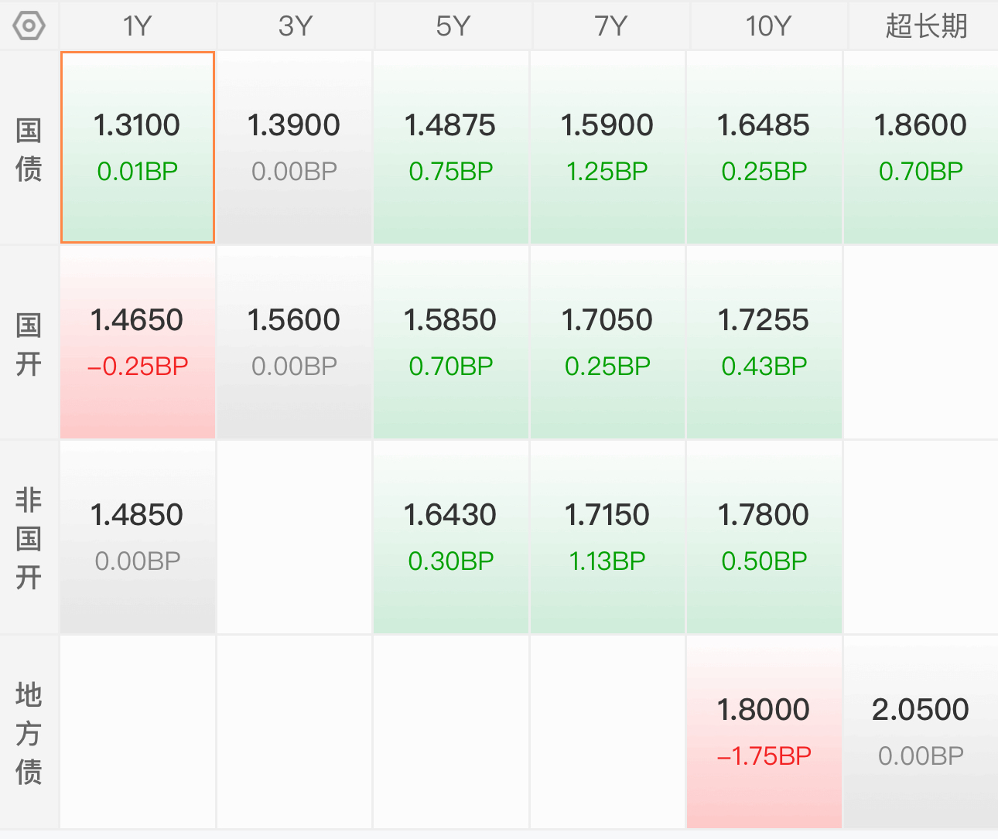This screenshot has width=998, height=839.
Task: Open the 国债 5Y cell 1.4875
Action: pos(451,148)
